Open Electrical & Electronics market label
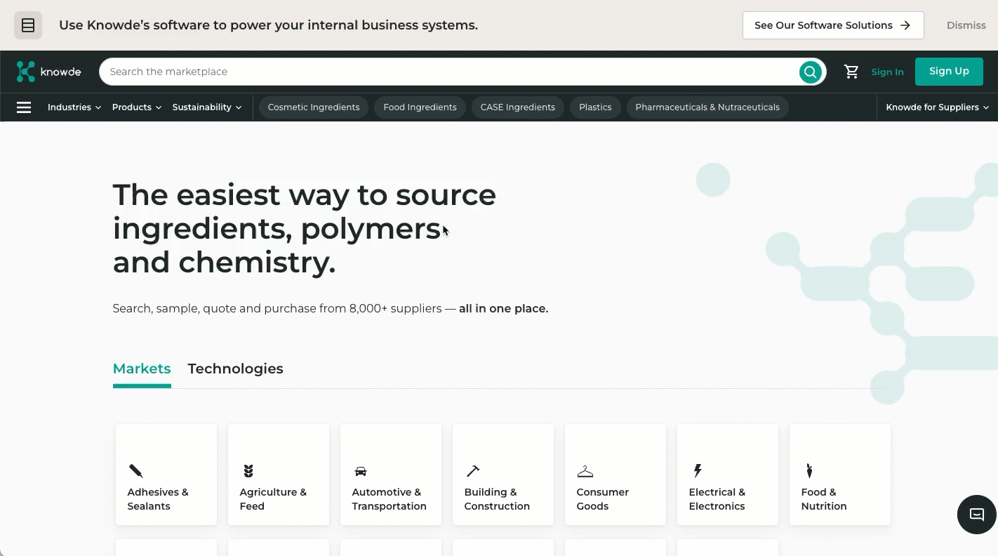Viewport: 998px width, 556px height. click(717, 499)
